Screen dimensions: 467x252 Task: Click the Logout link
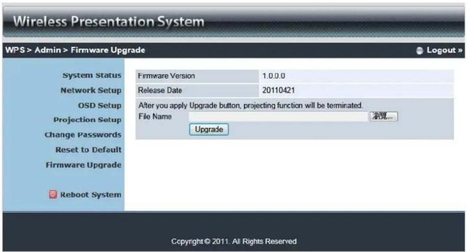point(444,50)
